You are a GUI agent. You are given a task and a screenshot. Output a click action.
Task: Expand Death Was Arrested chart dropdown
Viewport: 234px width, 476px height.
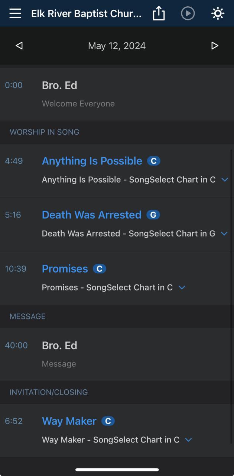(224, 234)
